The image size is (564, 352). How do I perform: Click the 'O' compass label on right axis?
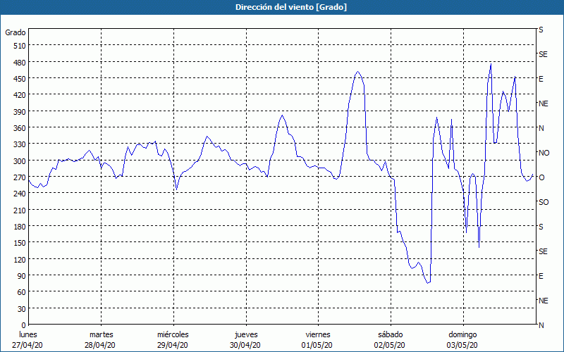[541, 177]
